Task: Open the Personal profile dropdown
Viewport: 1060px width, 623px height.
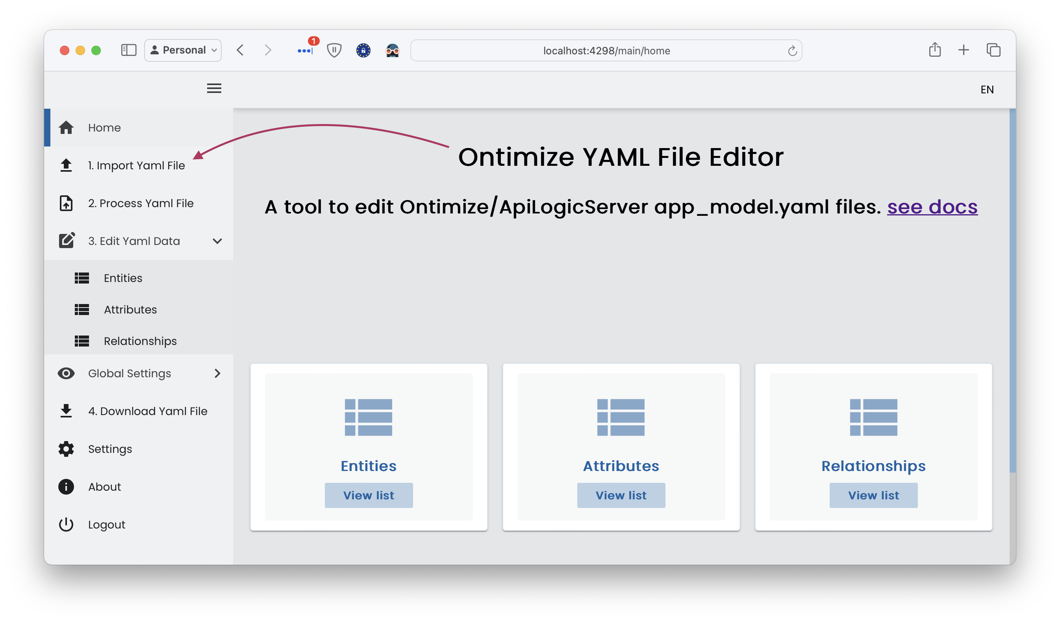Action: point(183,50)
